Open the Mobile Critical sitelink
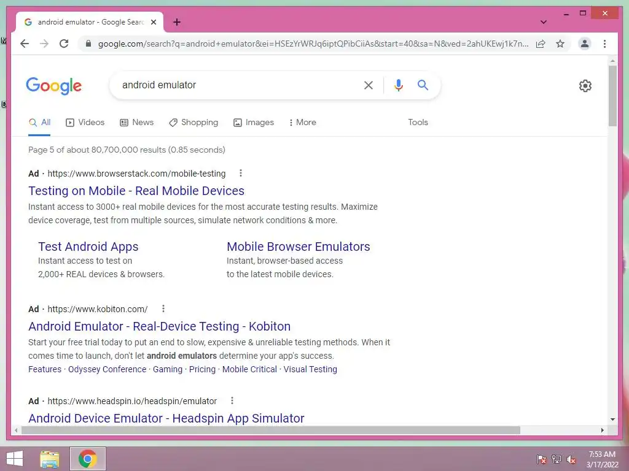This screenshot has width=629, height=471. click(x=249, y=369)
